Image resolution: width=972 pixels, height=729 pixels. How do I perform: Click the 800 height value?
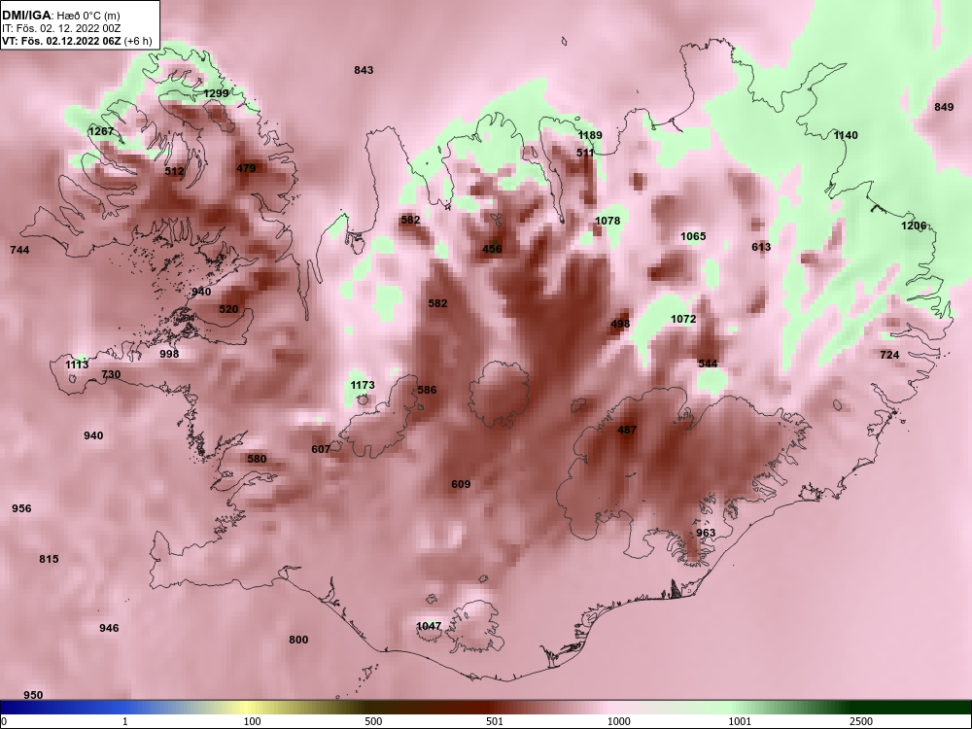pos(298,640)
